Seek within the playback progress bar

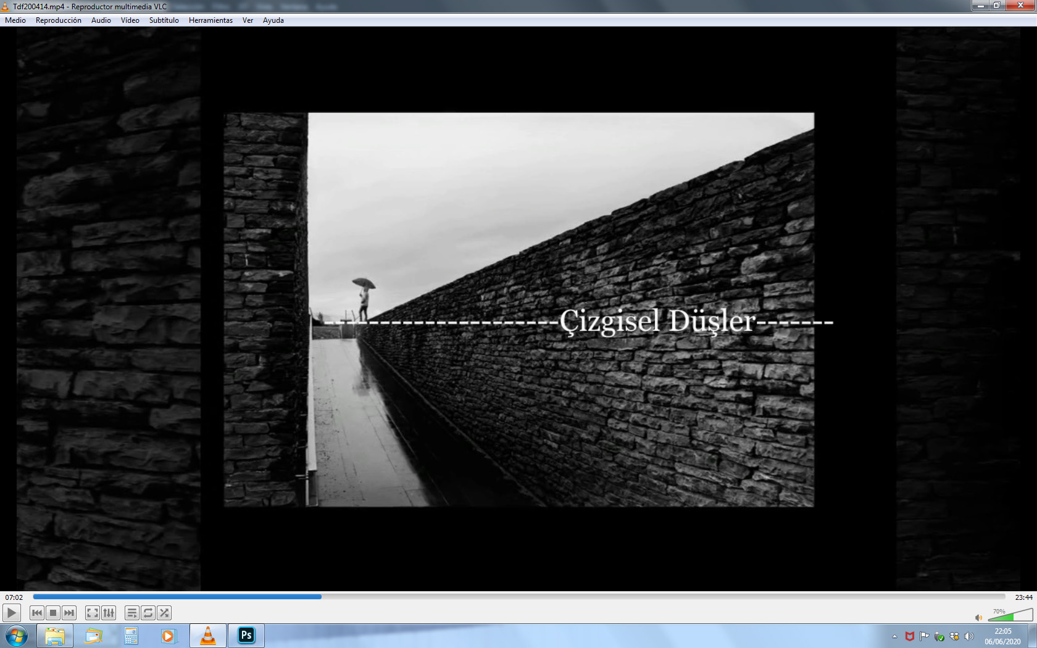click(519, 597)
